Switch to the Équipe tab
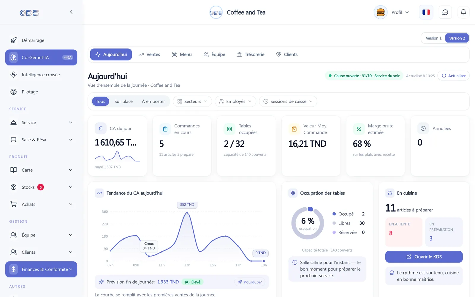 point(214,54)
